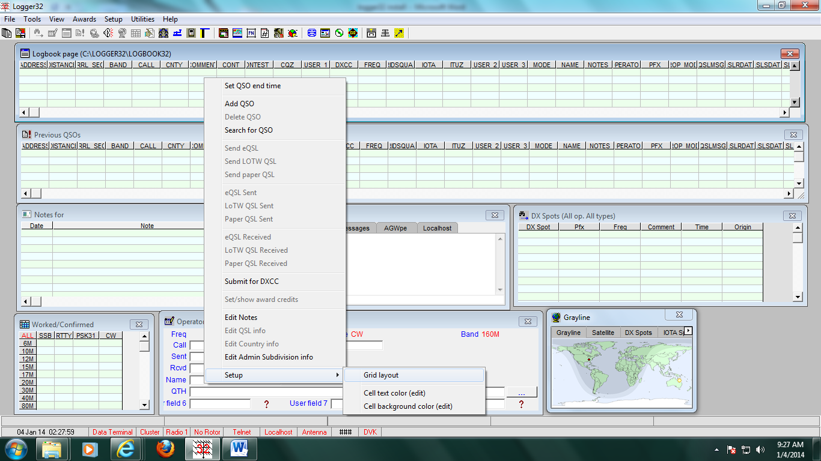
Task: Choose Submit for DXCC menu entry
Action: (275, 282)
